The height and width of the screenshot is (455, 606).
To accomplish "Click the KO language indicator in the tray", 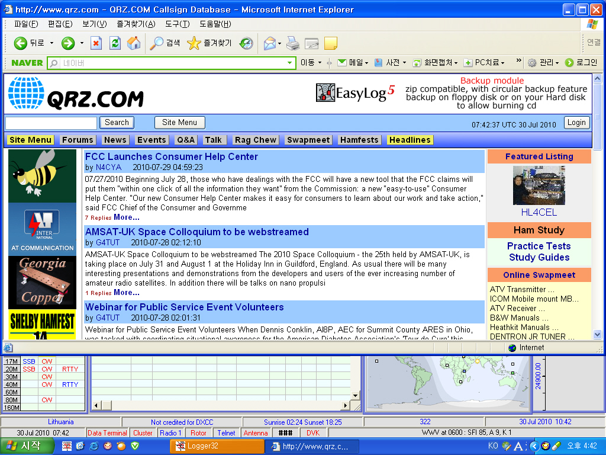I will point(493,446).
